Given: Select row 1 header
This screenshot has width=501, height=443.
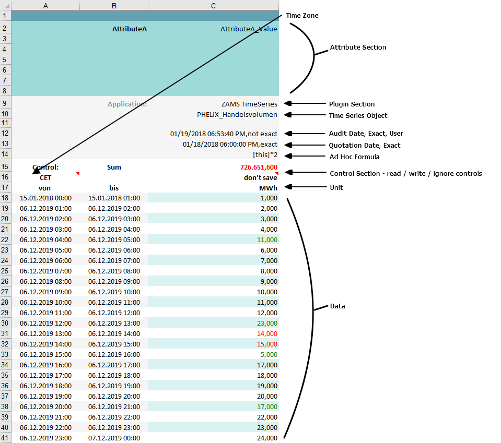Looking at the screenshot, I should click(5, 16).
